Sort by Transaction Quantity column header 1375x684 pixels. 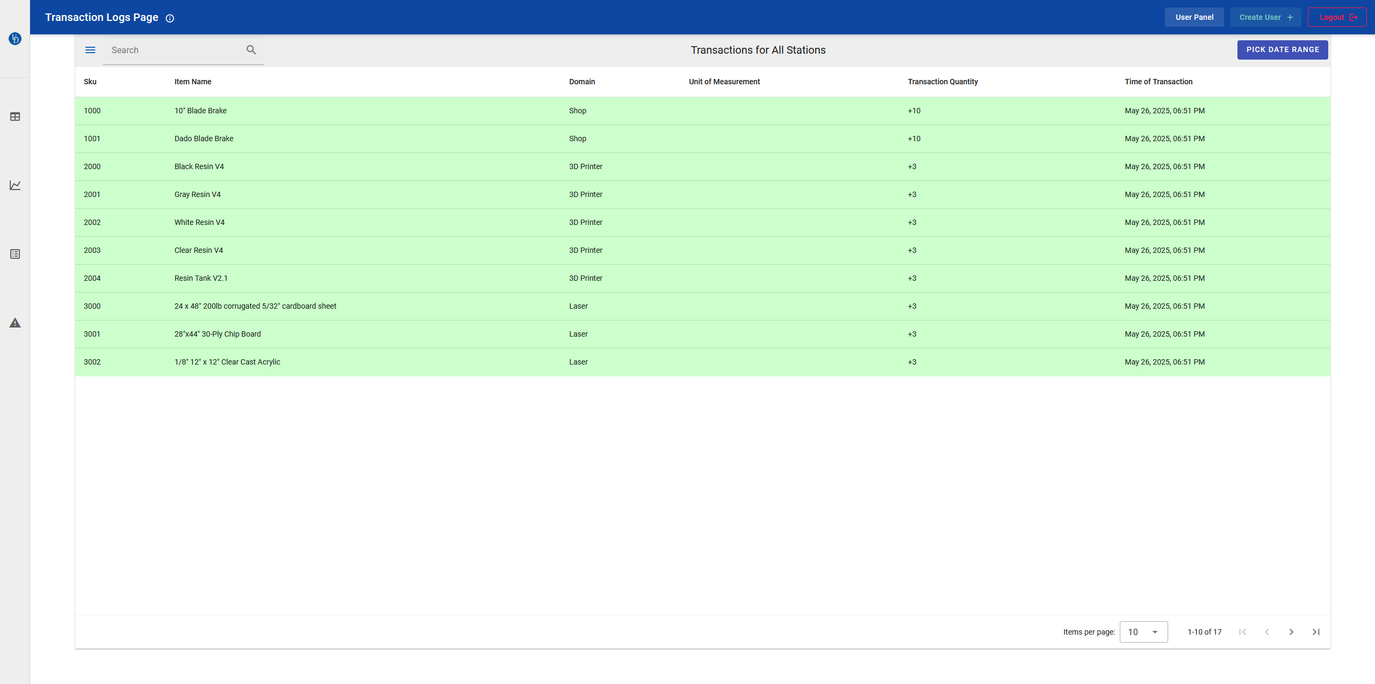[942, 82]
